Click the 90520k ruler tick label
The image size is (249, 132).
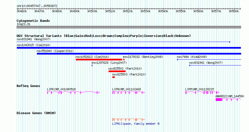tap(128, 11)
